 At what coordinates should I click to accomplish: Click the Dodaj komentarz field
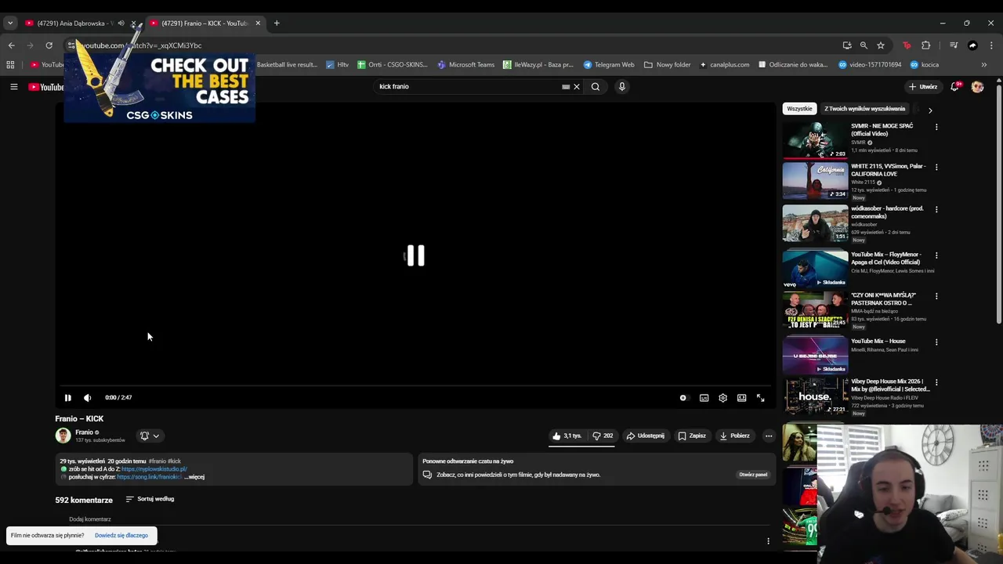click(90, 519)
